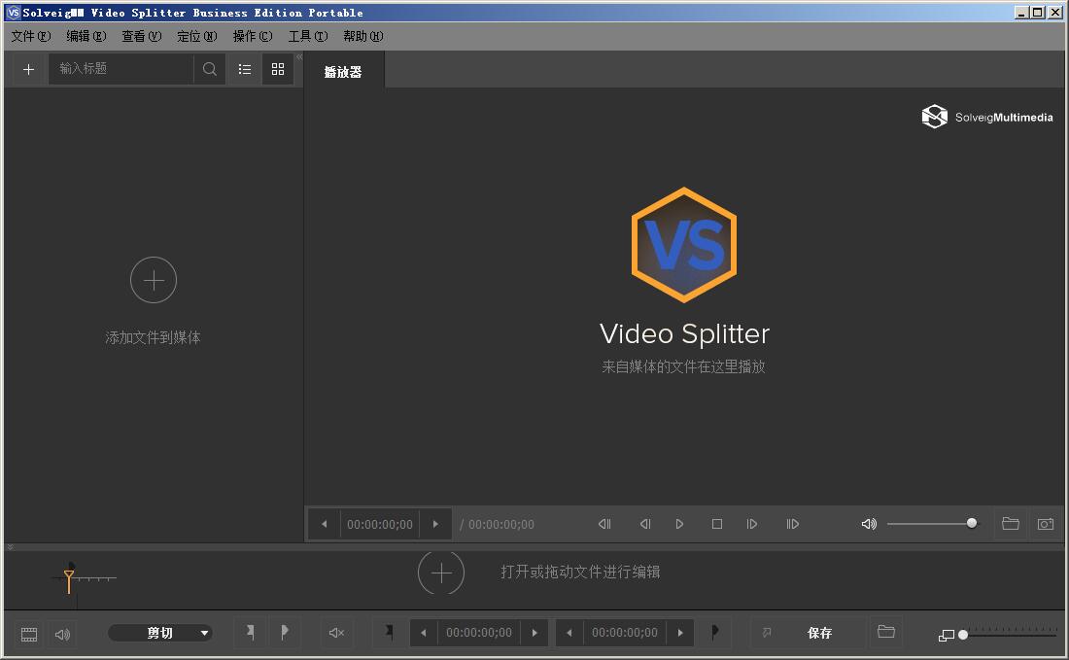The image size is (1069, 660).
Task: Toggle the video track filmstrip icon
Action: point(29,635)
